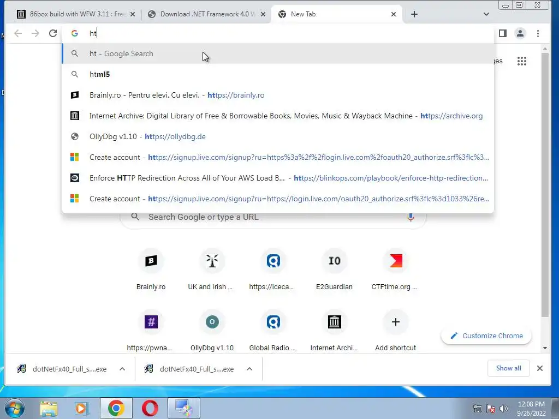
Task: Click the scrollbar down arrow
Action: click(545, 348)
